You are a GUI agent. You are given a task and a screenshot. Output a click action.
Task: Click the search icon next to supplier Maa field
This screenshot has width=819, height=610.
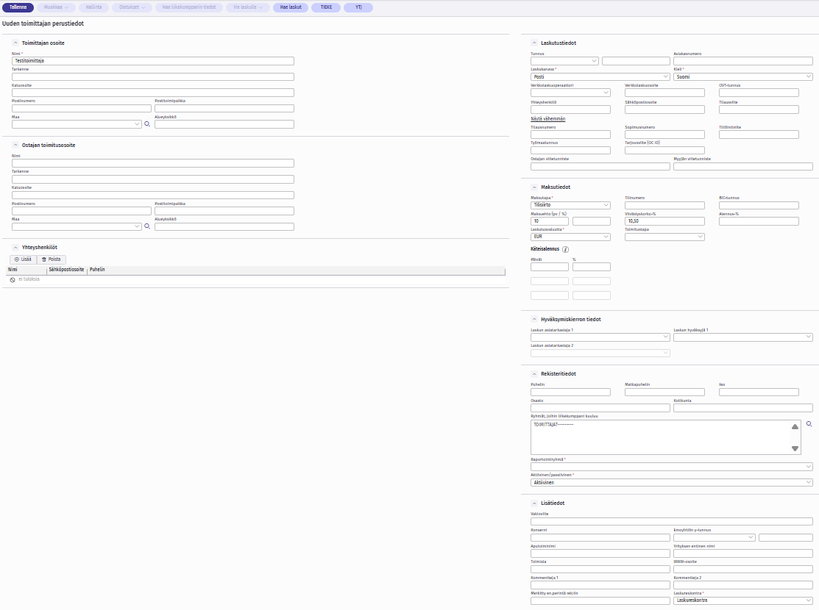pyautogui.click(x=147, y=125)
